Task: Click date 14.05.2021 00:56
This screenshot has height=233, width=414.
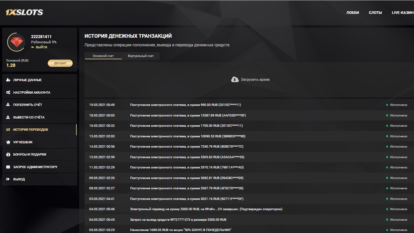Action: (x=102, y=147)
